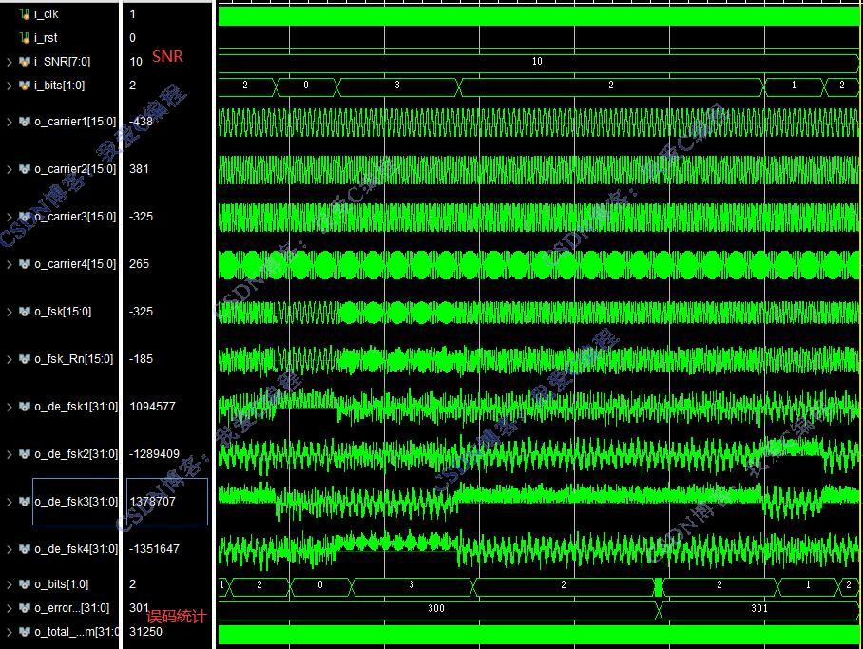Image resolution: width=863 pixels, height=649 pixels.
Task: Select the o_de_fsk4[31:0] signal name
Action: tap(76, 549)
